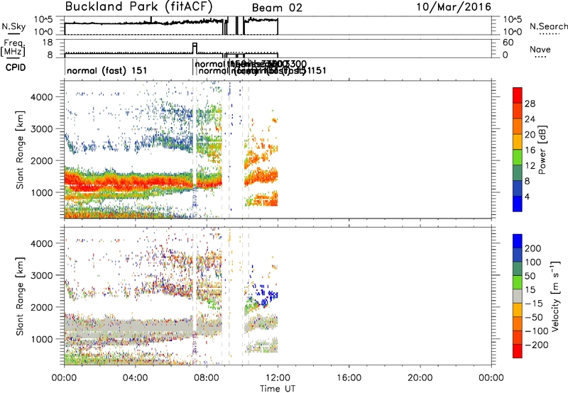Click the "Time UT" axis title

pyautogui.click(x=278, y=389)
